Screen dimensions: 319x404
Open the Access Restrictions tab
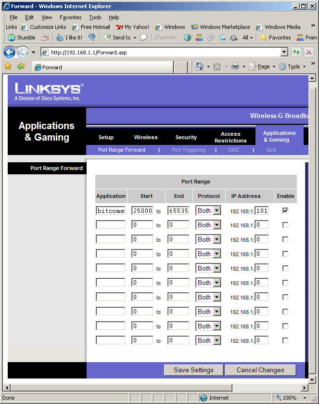230,137
